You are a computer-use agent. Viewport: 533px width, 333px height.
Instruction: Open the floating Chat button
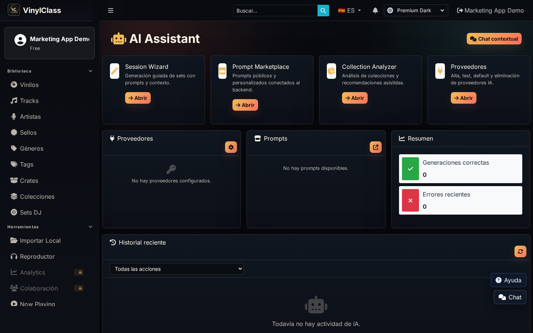click(x=510, y=297)
